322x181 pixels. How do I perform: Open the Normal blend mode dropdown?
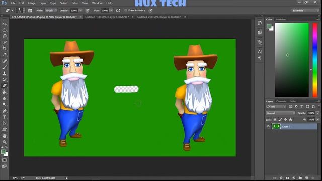(281, 113)
